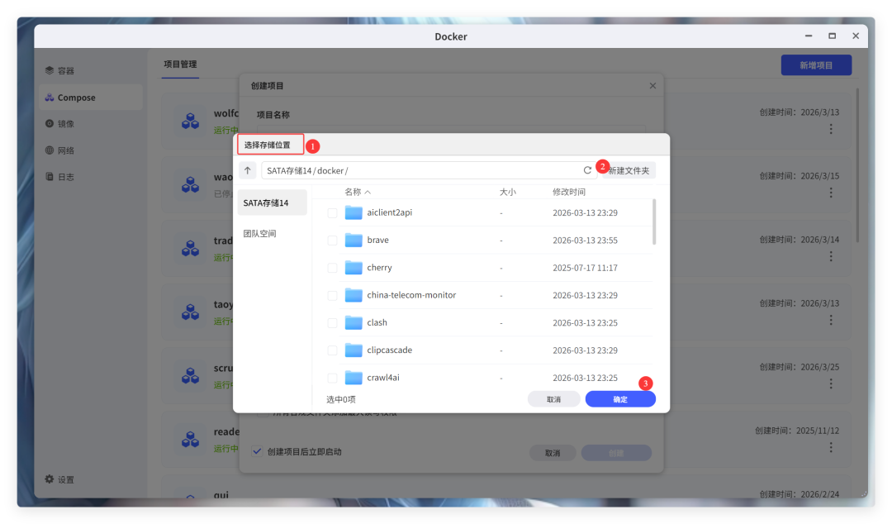
Task: Open the 容器 sidebar section
Action: (x=90, y=70)
